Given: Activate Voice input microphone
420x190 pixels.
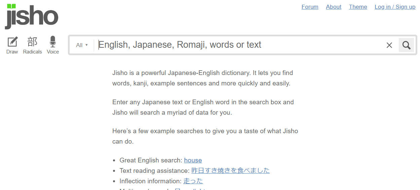Looking at the screenshot, I should pos(53,45).
